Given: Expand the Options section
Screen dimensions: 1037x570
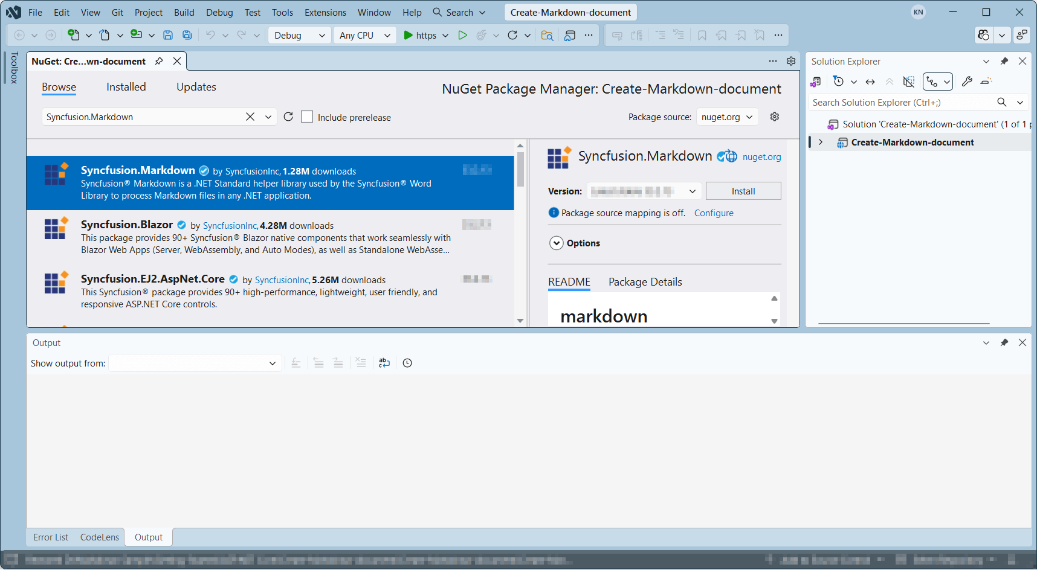Looking at the screenshot, I should tap(557, 243).
